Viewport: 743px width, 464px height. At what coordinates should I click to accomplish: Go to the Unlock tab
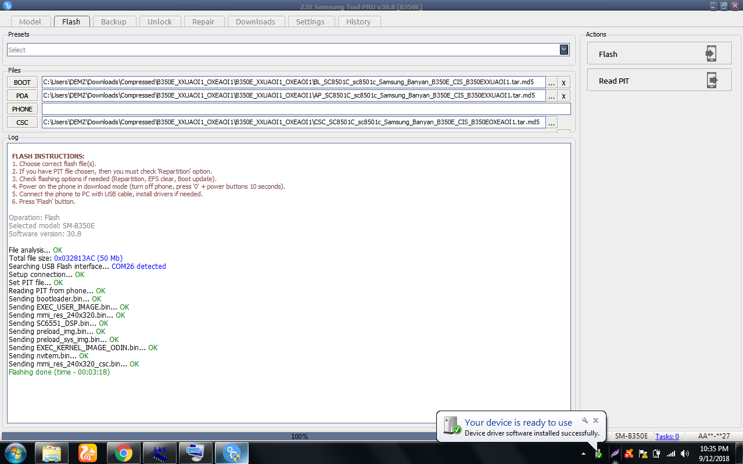160,21
